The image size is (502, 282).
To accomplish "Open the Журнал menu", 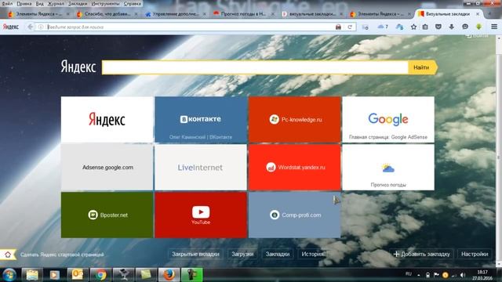I will 56,4.
